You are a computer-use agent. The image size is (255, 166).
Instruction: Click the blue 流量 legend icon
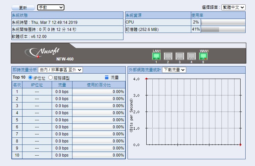107,77
